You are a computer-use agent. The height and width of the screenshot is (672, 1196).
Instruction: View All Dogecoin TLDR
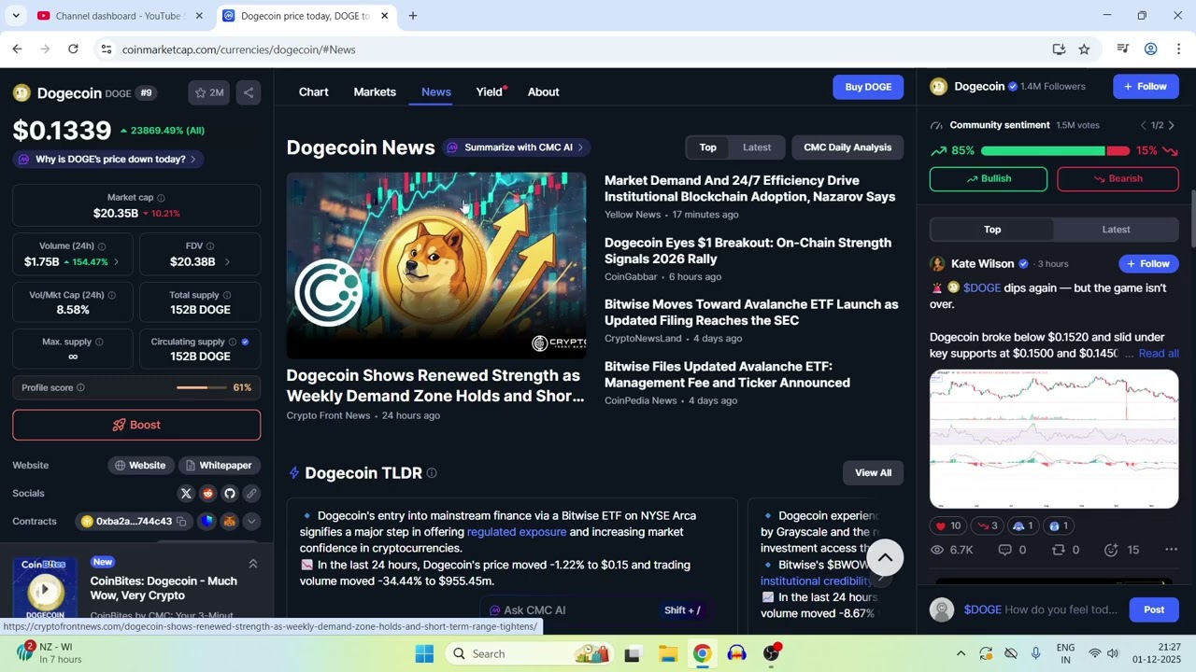874,473
